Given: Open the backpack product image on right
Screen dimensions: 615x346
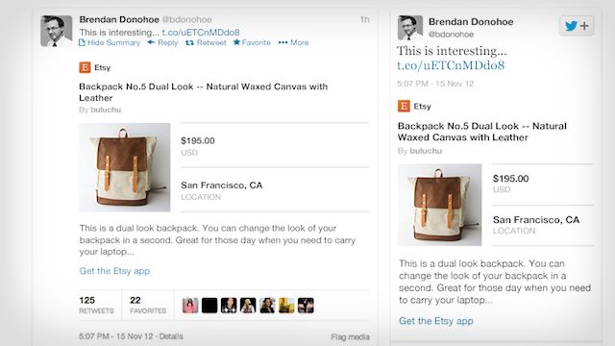Looking at the screenshot, I should pos(440,205).
